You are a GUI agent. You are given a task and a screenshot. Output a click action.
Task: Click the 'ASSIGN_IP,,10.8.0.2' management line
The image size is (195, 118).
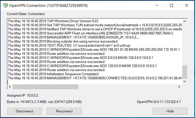(73, 37)
